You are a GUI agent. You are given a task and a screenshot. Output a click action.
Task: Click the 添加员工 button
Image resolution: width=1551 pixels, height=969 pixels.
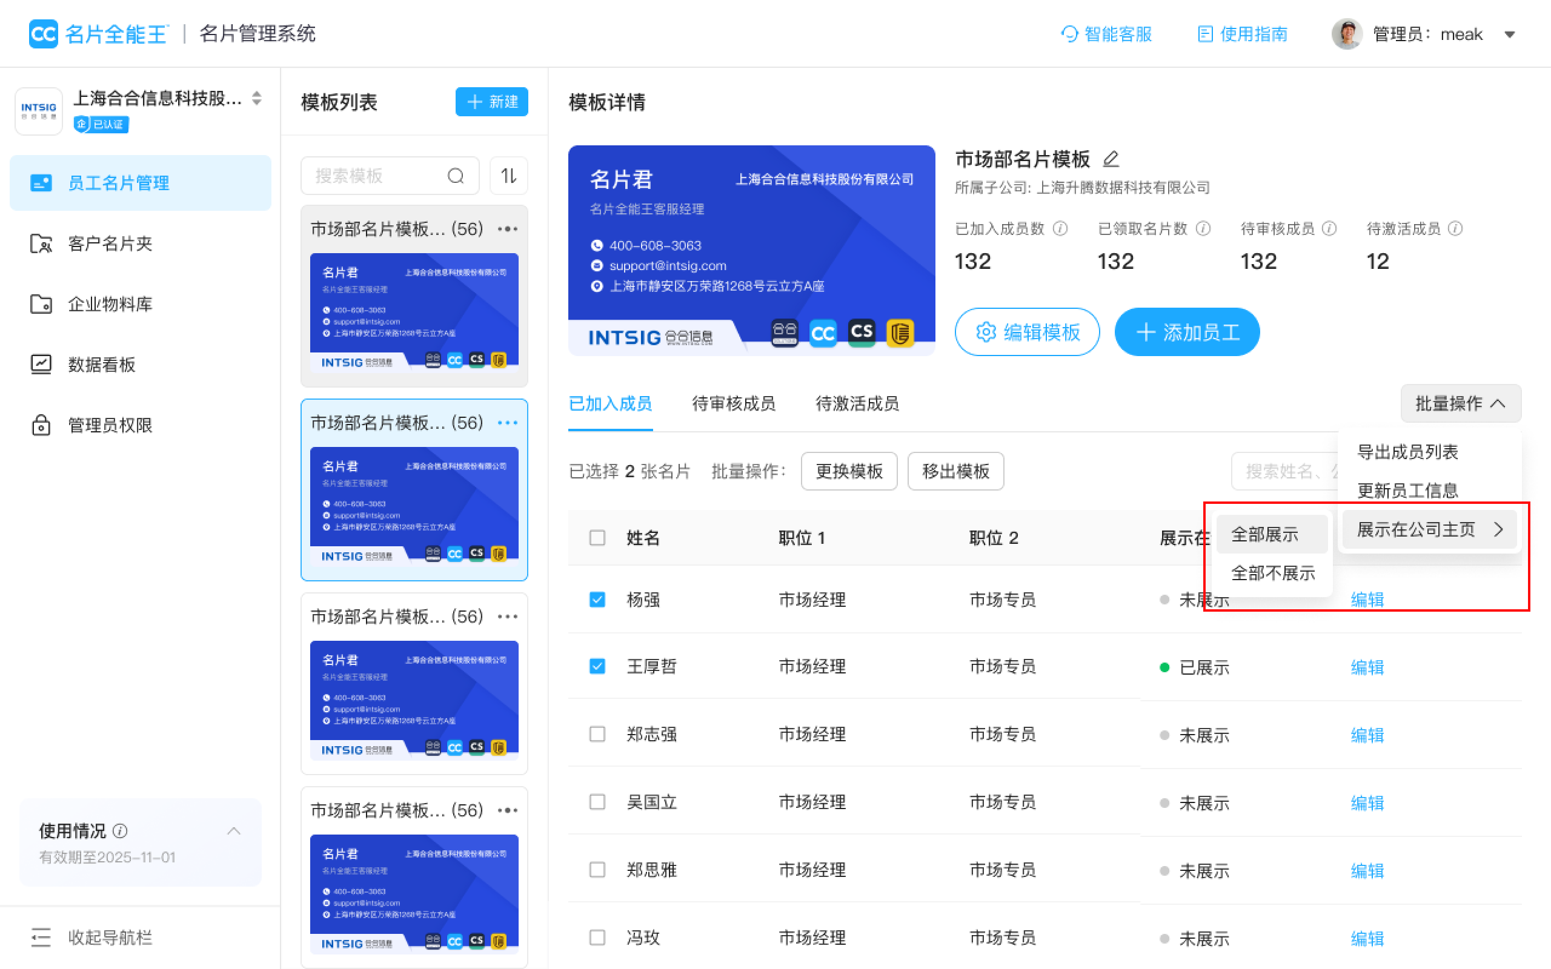point(1187,332)
